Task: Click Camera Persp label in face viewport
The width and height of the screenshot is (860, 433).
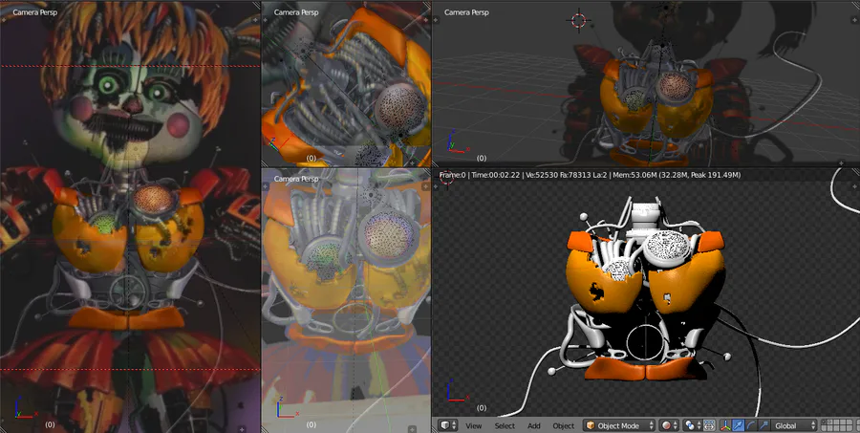Action: click(34, 12)
